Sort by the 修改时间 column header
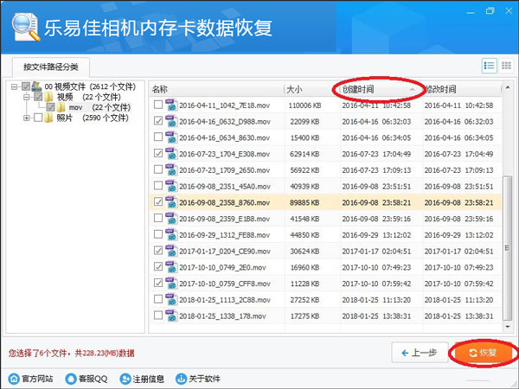 click(x=462, y=89)
